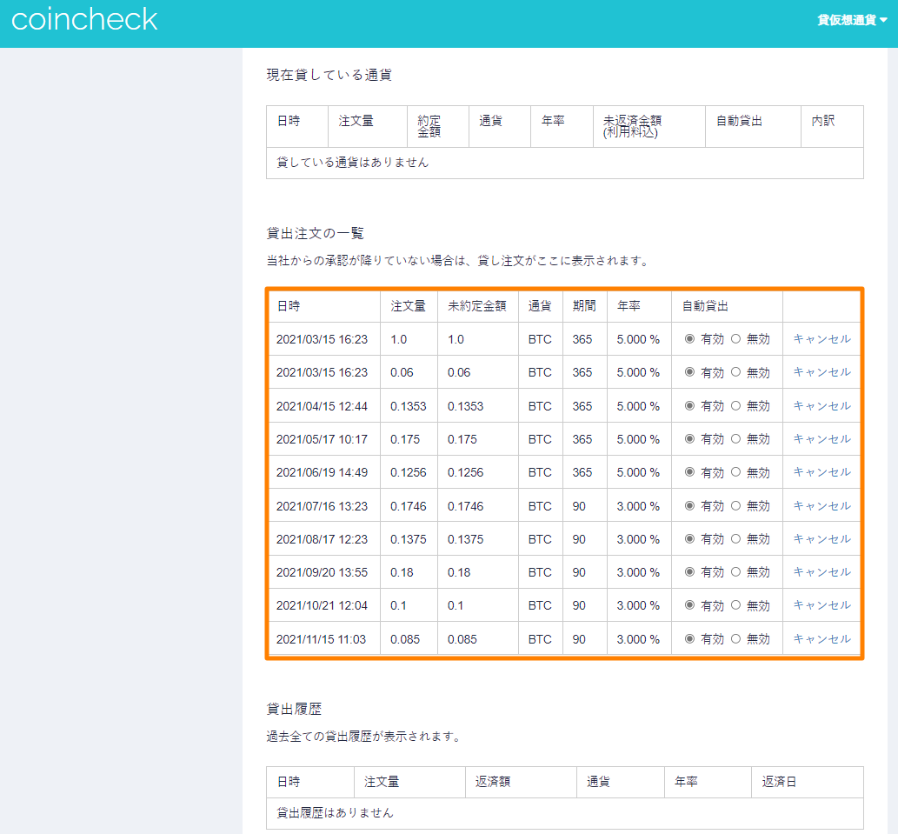
Task: Click the 貸出注文の一覧 heading
Action: pyautogui.click(x=315, y=233)
